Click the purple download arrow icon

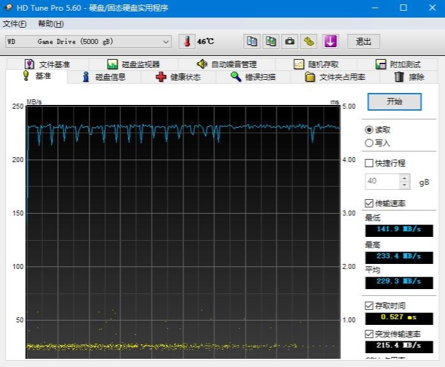point(330,41)
